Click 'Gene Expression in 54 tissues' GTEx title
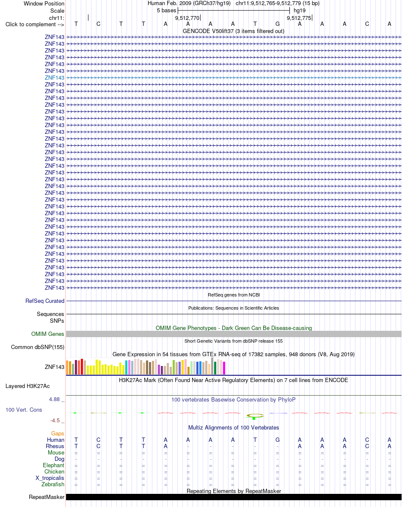This screenshot has width=402, height=507. tap(234, 355)
